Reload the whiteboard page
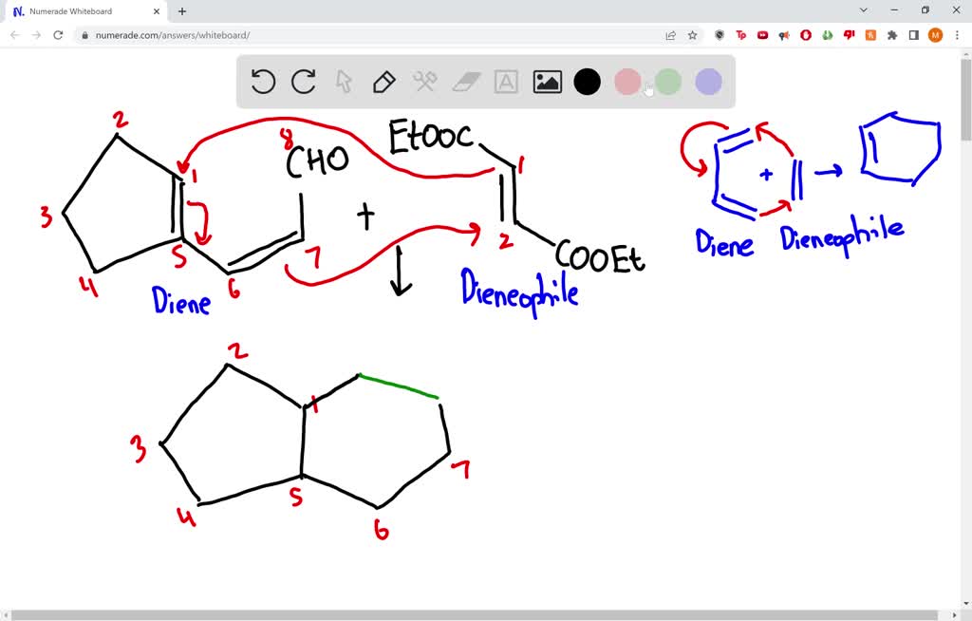Screen dimensions: 972x621 coord(59,34)
